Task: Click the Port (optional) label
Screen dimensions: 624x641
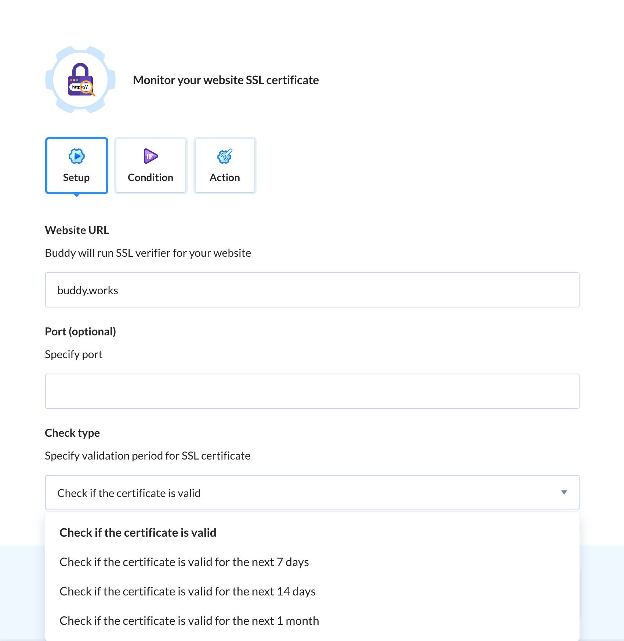Action: click(80, 332)
